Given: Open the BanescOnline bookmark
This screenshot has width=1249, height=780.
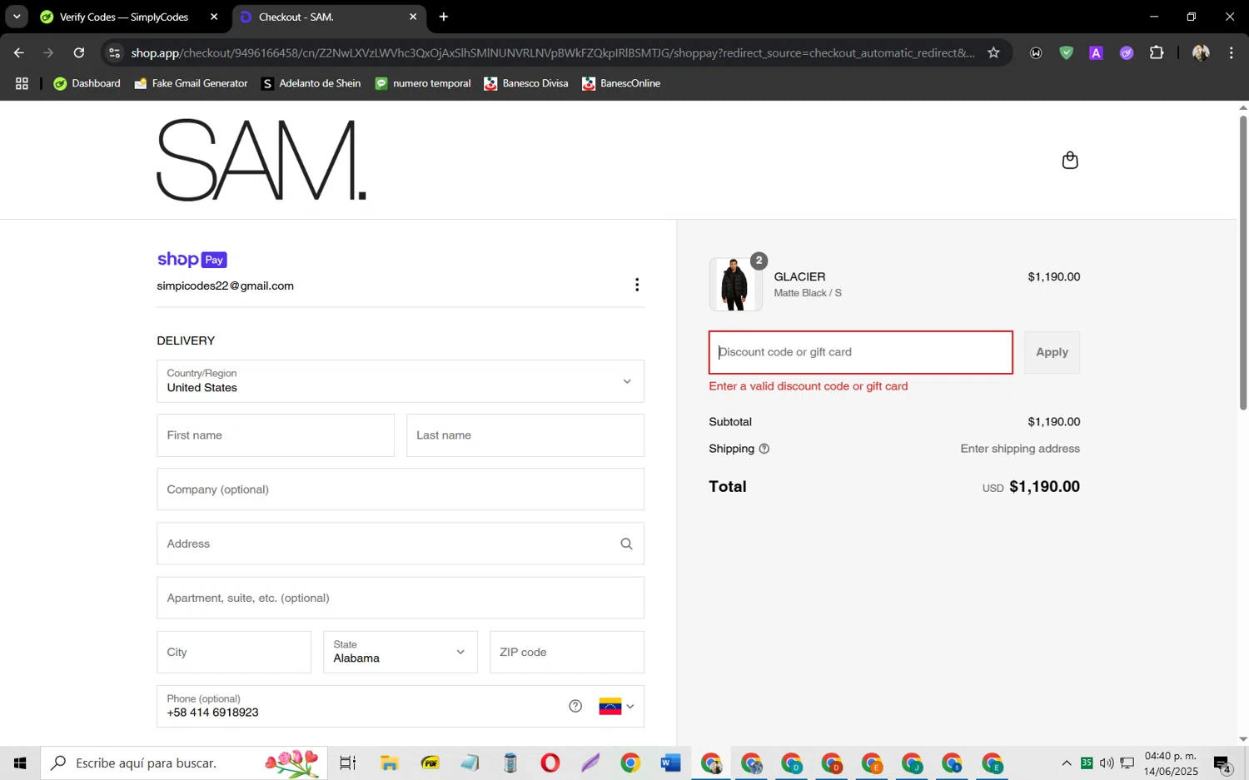Looking at the screenshot, I should tap(621, 83).
